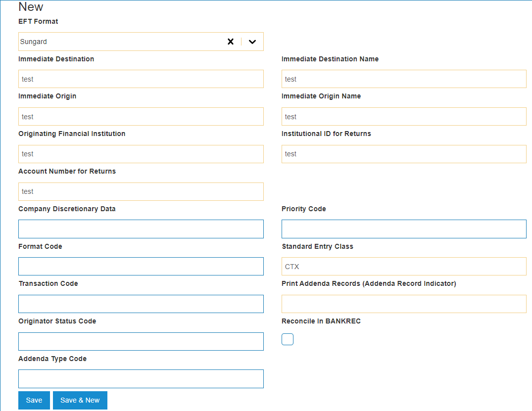Select the Immediate Origin Name input

tap(404, 117)
